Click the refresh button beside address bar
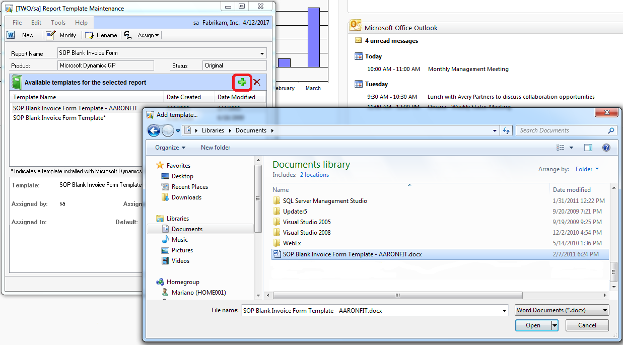Image resolution: width=623 pixels, height=345 pixels. [x=506, y=130]
